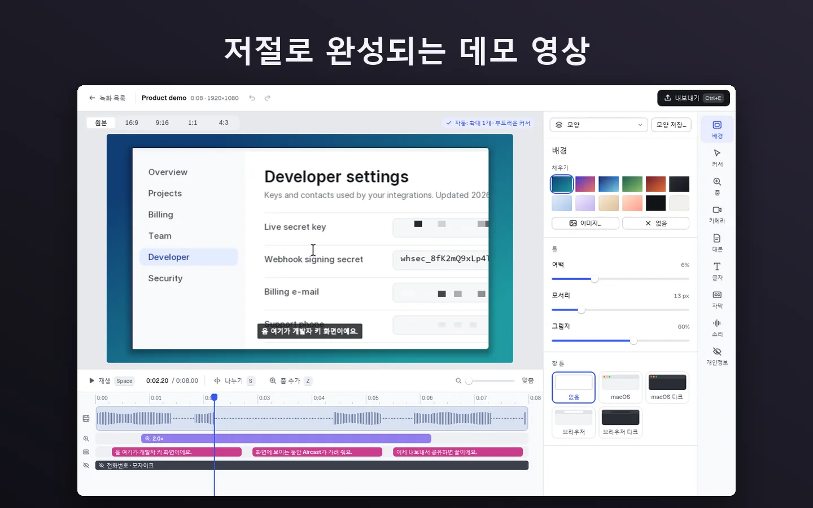The height and width of the screenshot is (508, 813).
Task: Select the 브라우저 다크 window frame
Action: click(620, 422)
